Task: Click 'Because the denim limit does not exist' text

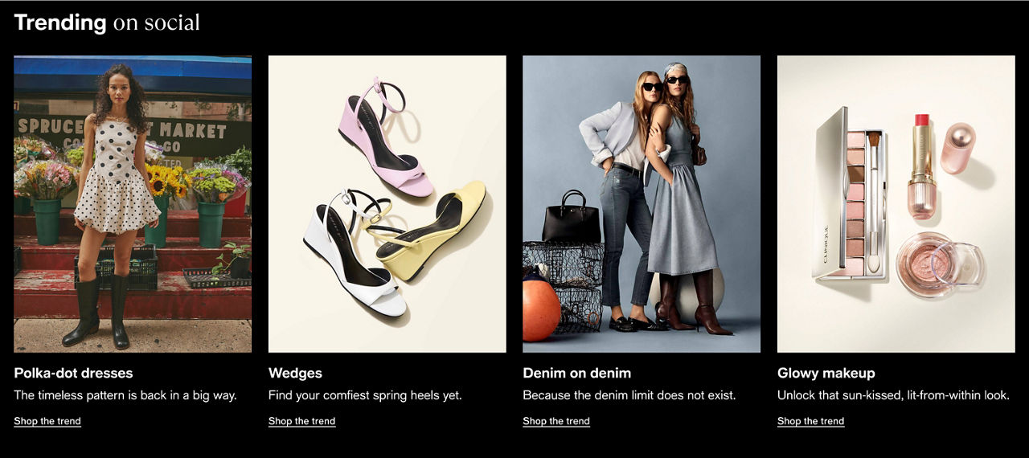Action: [x=629, y=395]
